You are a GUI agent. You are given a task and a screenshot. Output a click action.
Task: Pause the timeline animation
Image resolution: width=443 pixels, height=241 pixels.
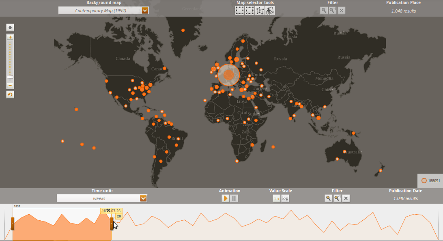point(234,198)
